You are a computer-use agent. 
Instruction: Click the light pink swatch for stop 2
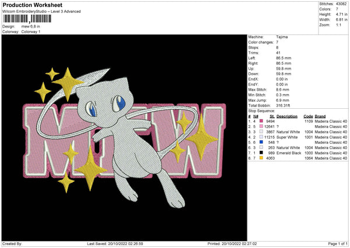[x=261, y=126]
